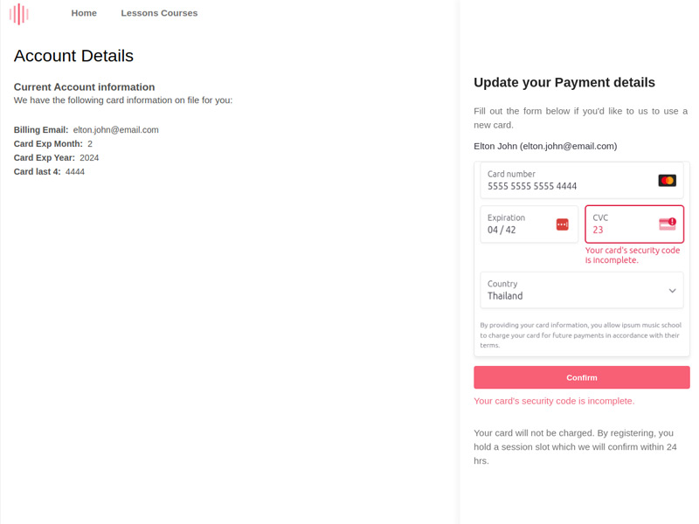This screenshot has width=699, height=524.
Task: Click the Card last 4 value 4444
Action: click(75, 172)
